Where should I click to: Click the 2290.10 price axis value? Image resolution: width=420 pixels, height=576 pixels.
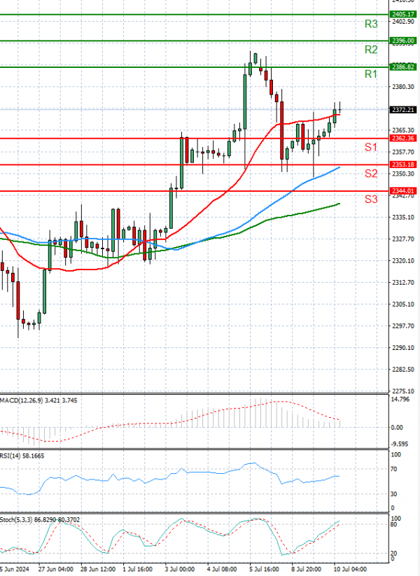click(403, 348)
